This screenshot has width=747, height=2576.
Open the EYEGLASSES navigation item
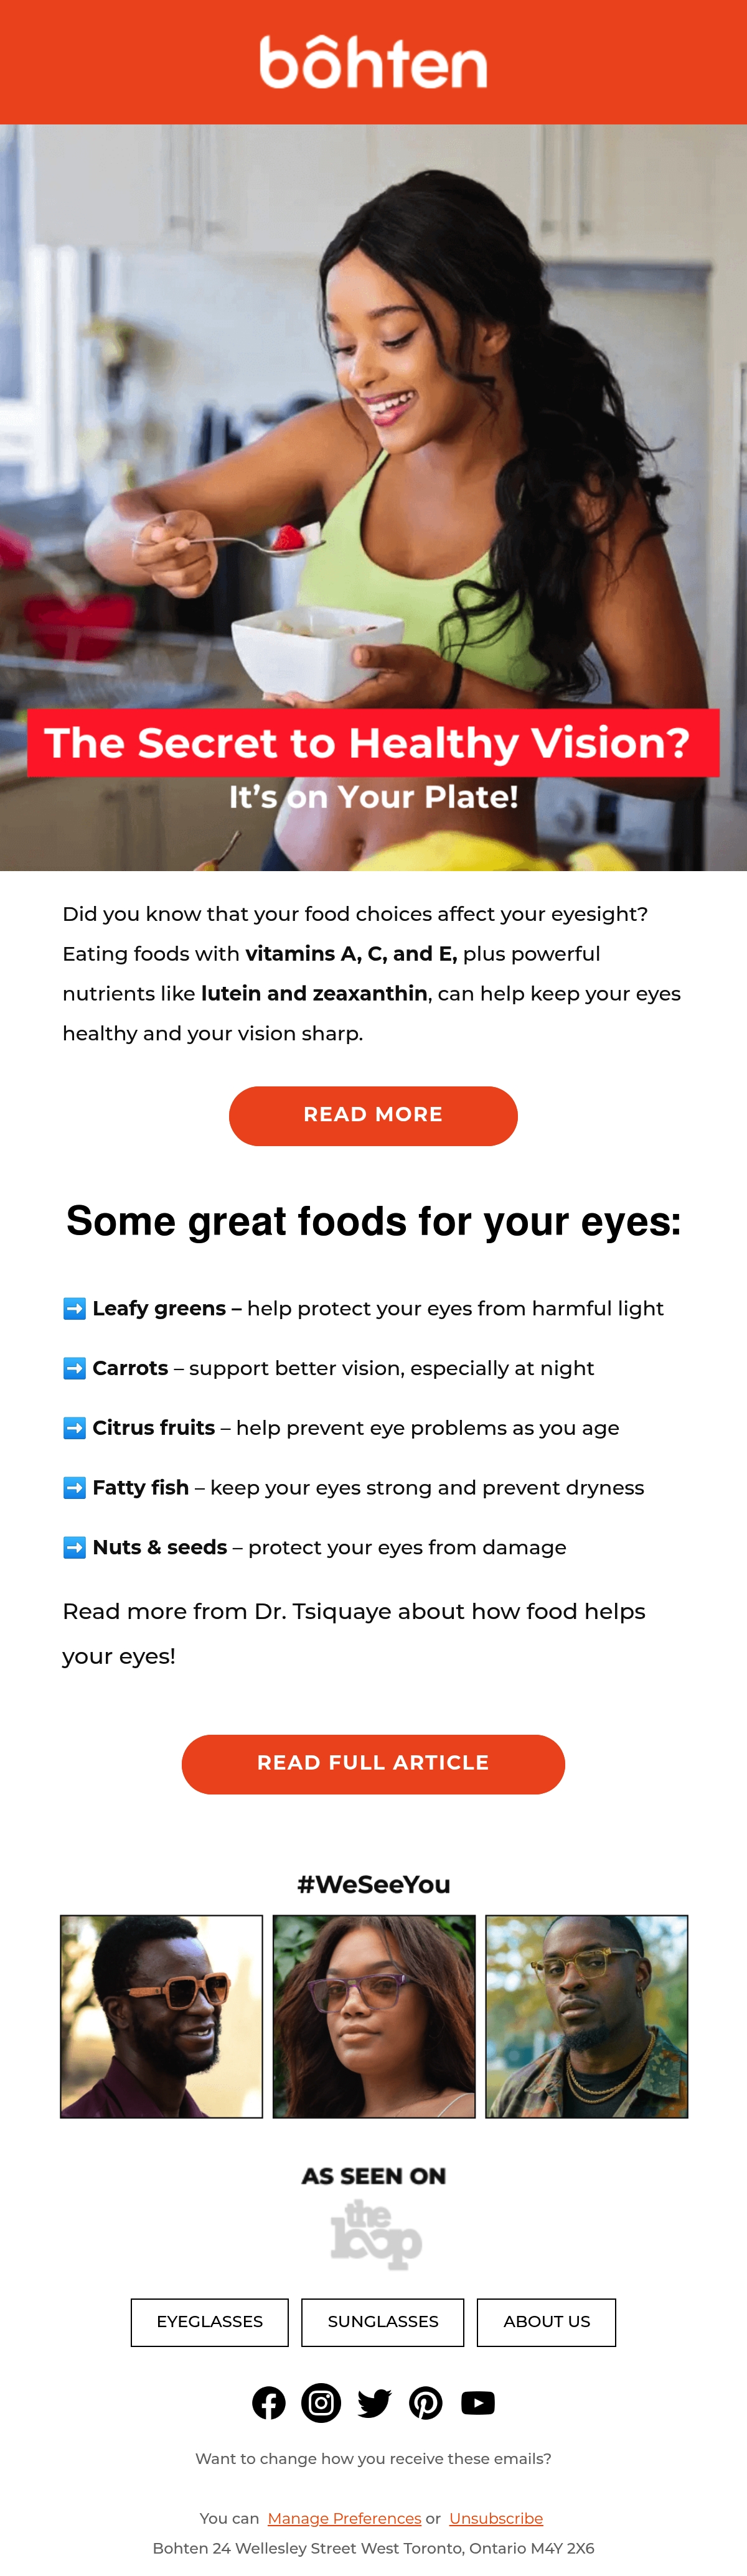[x=210, y=2321]
